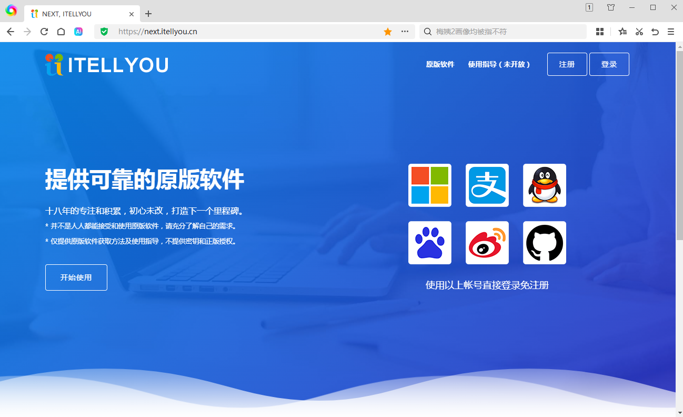The width and height of the screenshot is (683, 417).
Task: Select the Weibo login icon
Action: pyautogui.click(x=487, y=243)
